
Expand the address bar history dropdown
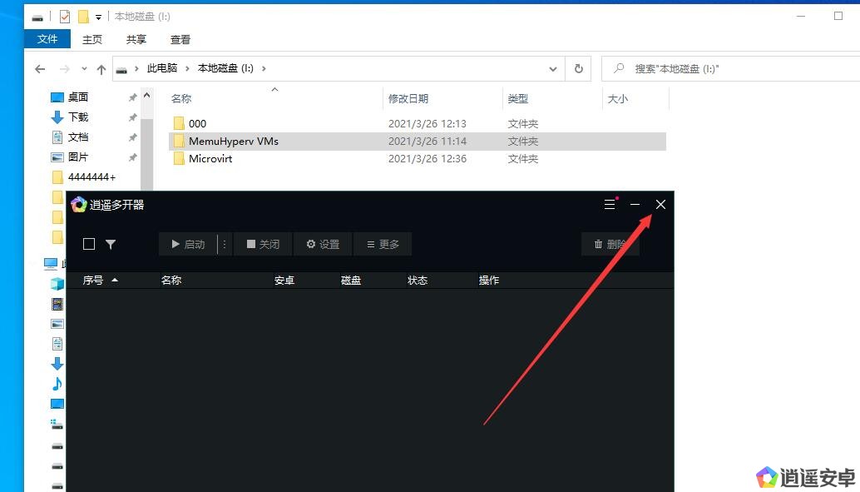tap(553, 69)
